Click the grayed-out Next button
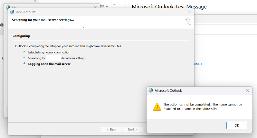This screenshot has width=257, height=138. [x=132, y=129]
